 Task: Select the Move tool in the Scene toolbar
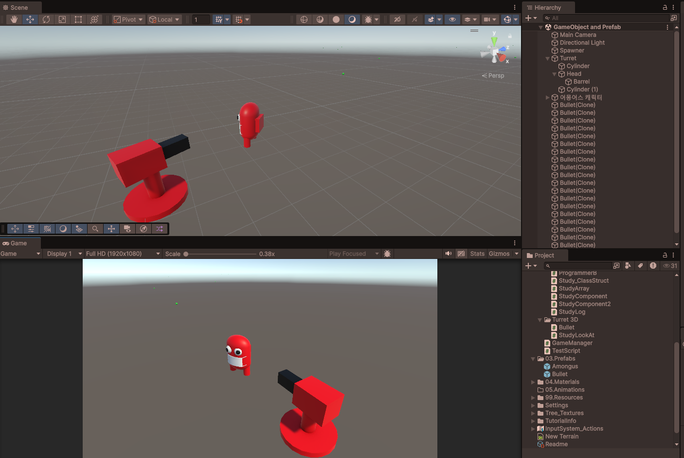click(30, 19)
